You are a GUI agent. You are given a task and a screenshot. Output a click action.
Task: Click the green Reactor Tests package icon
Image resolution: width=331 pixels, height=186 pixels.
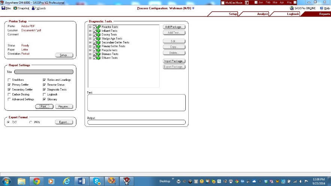[x=99, y=27]
